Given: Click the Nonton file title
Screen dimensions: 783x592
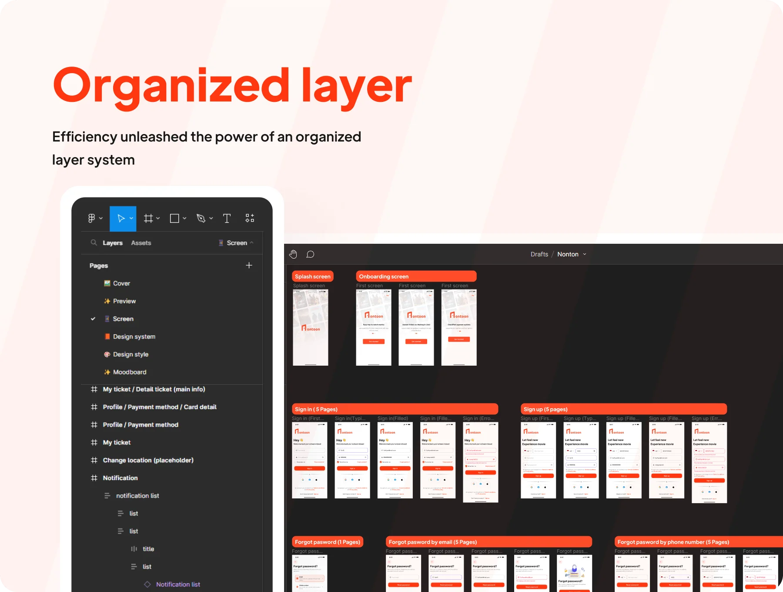Looking at the screenshot, I should point(568,254).
